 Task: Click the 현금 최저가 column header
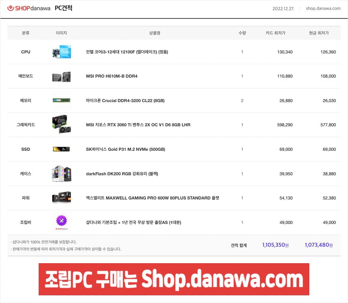[319, 33]
